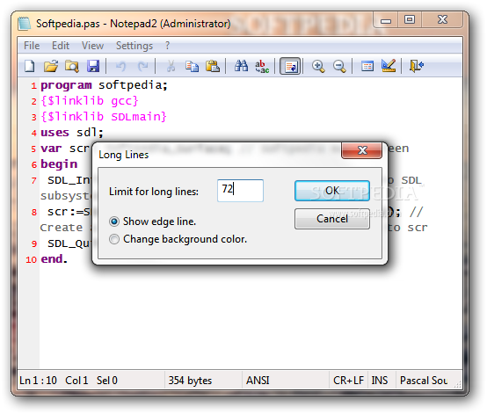Confirm the Long Lines dialog with OK
The width and height of the screenshot is (487, 414).
click(x=332, y=191)
